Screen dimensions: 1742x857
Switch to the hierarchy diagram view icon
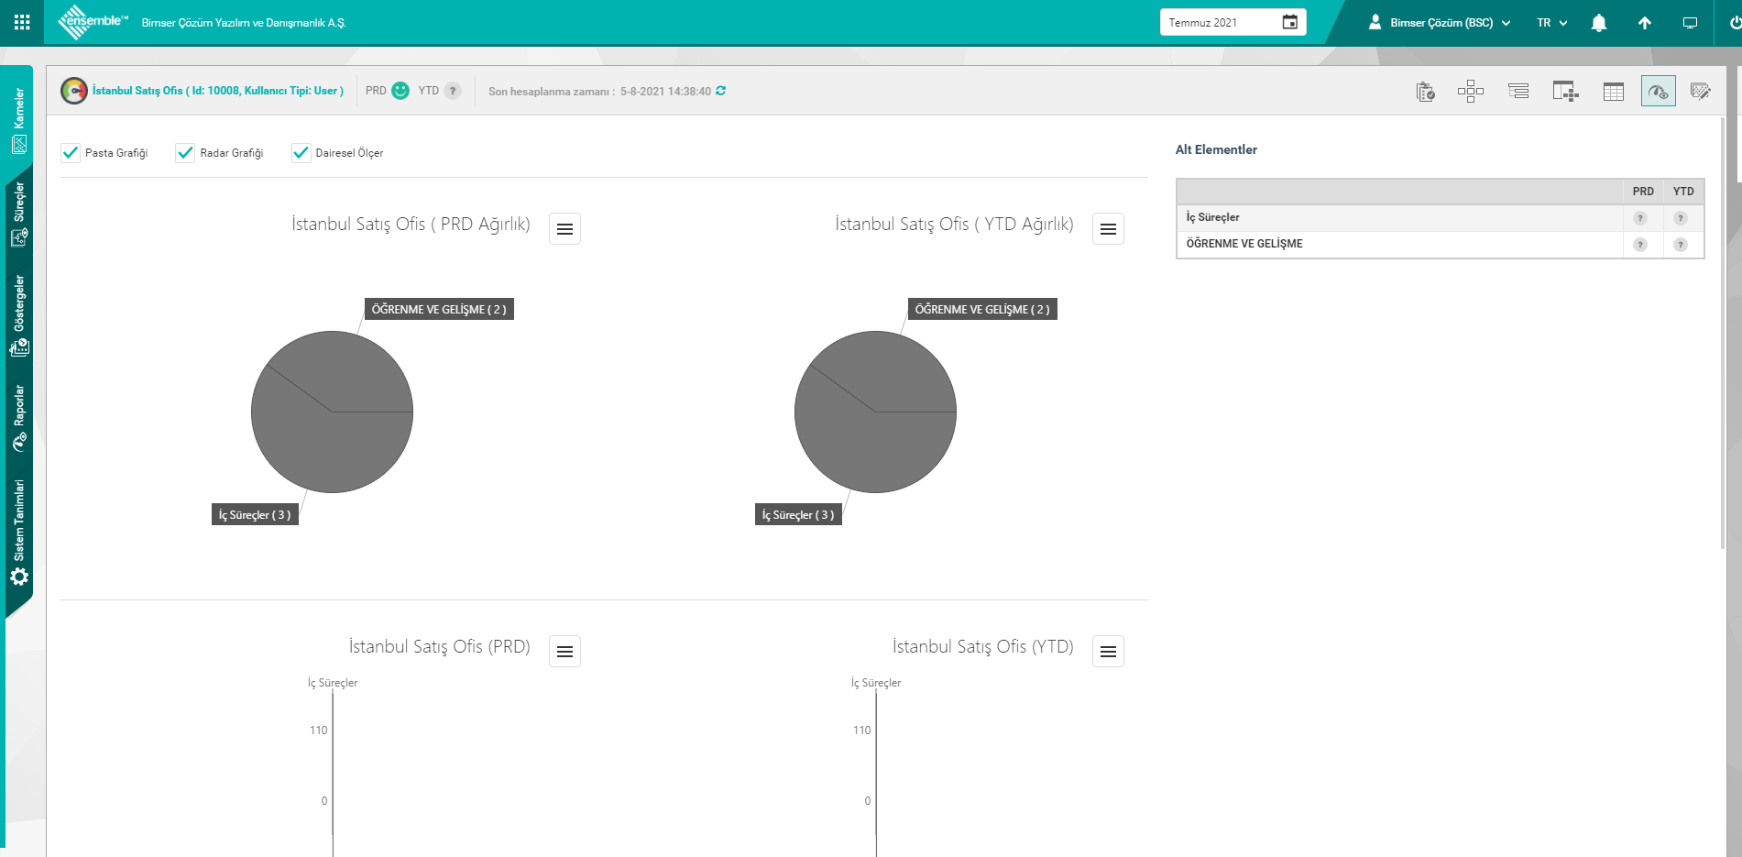1470,92
